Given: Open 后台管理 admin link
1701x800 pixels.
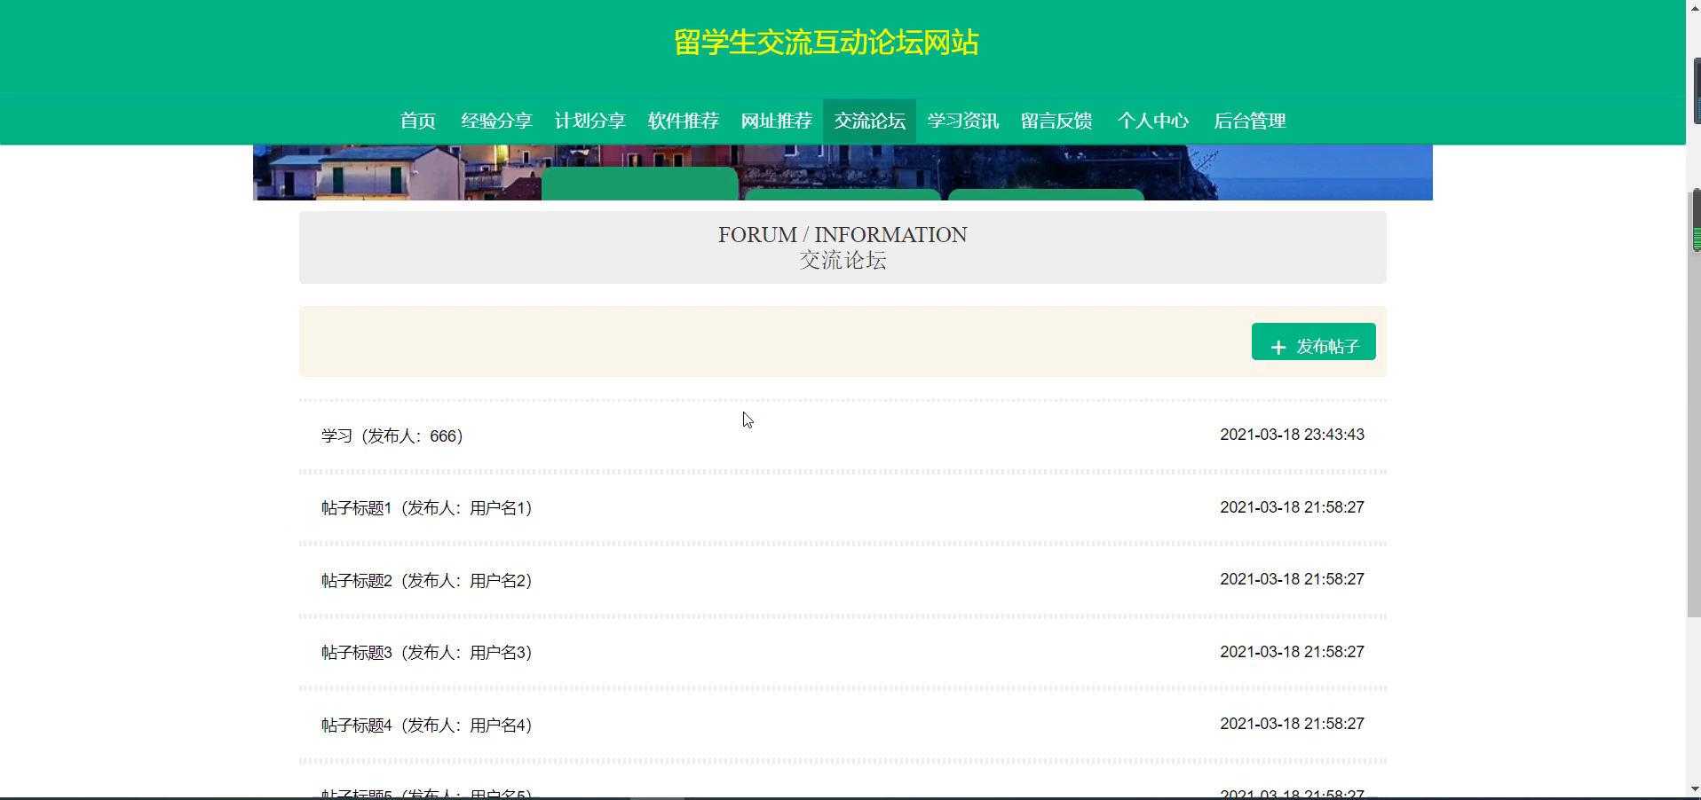Looking at the screenshot, I should click(x=1249, y=121).
